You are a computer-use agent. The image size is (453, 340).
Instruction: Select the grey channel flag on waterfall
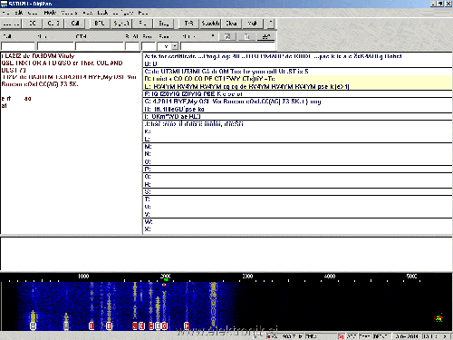click(x=66, y=325)
